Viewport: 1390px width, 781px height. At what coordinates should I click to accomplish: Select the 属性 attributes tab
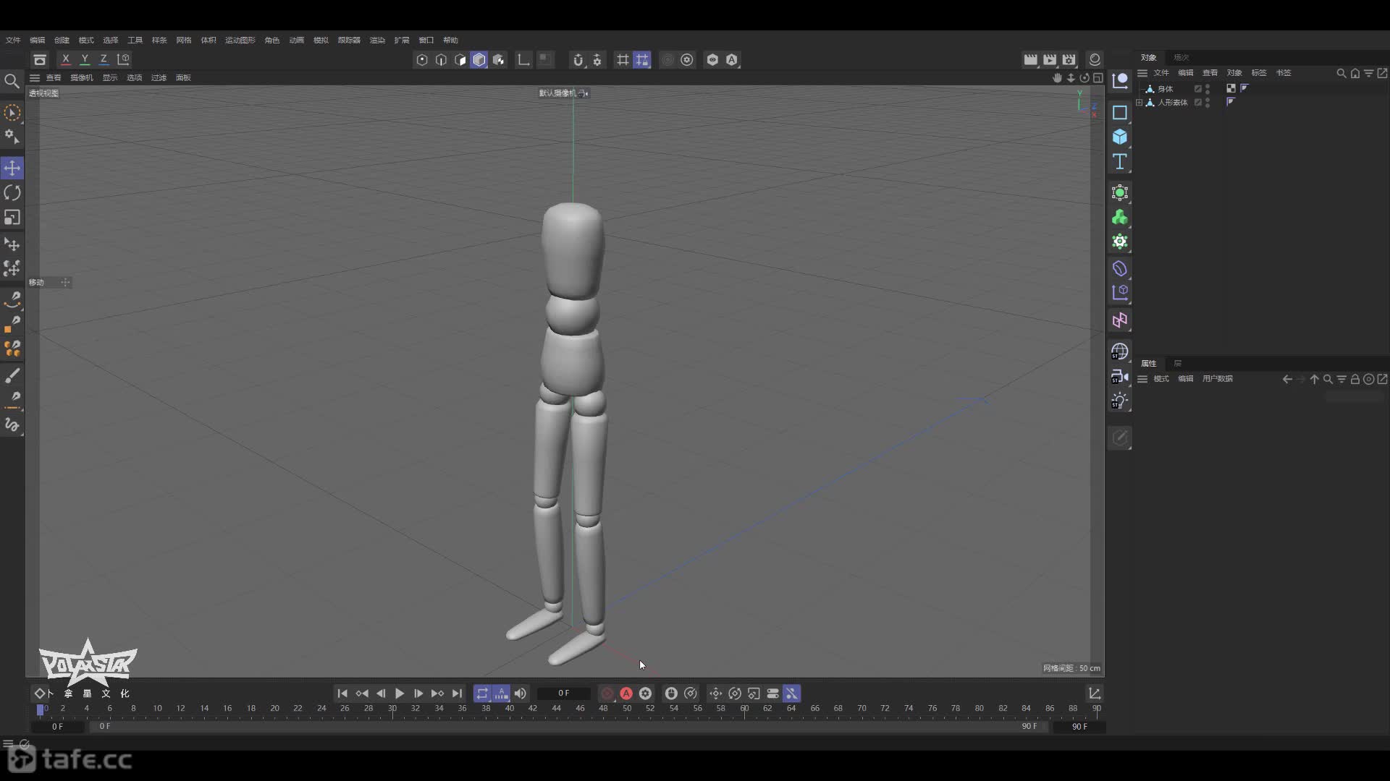coord(1149,363)
